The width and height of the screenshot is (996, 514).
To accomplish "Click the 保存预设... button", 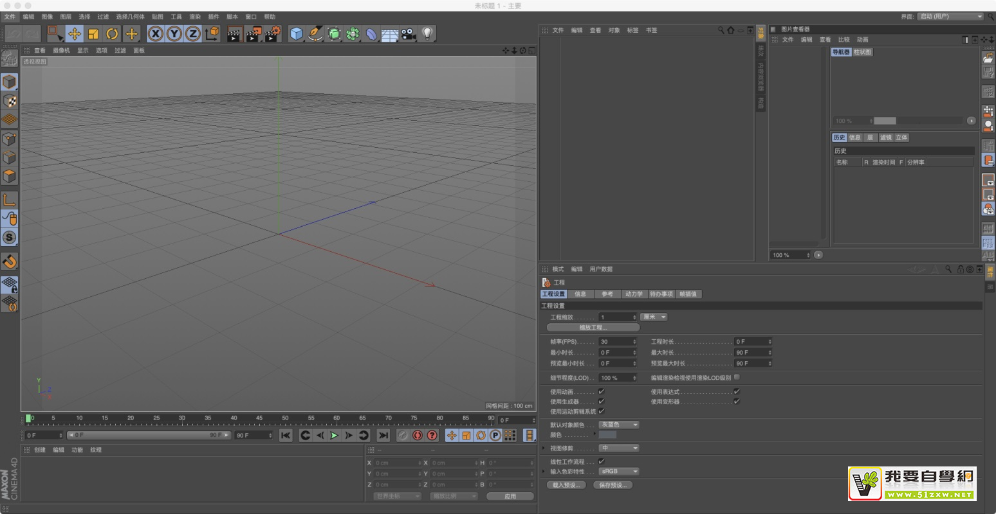I will 612,485.
